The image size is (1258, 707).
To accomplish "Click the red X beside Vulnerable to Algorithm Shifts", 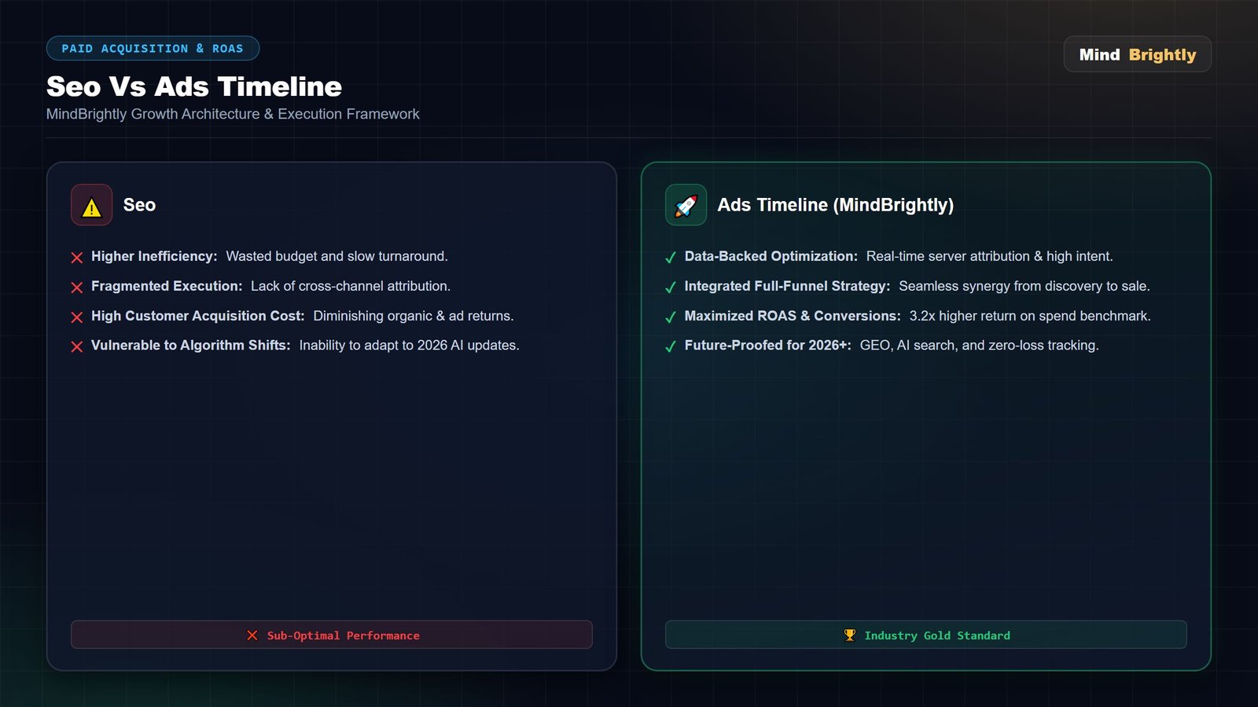I will tap(77, 346).
